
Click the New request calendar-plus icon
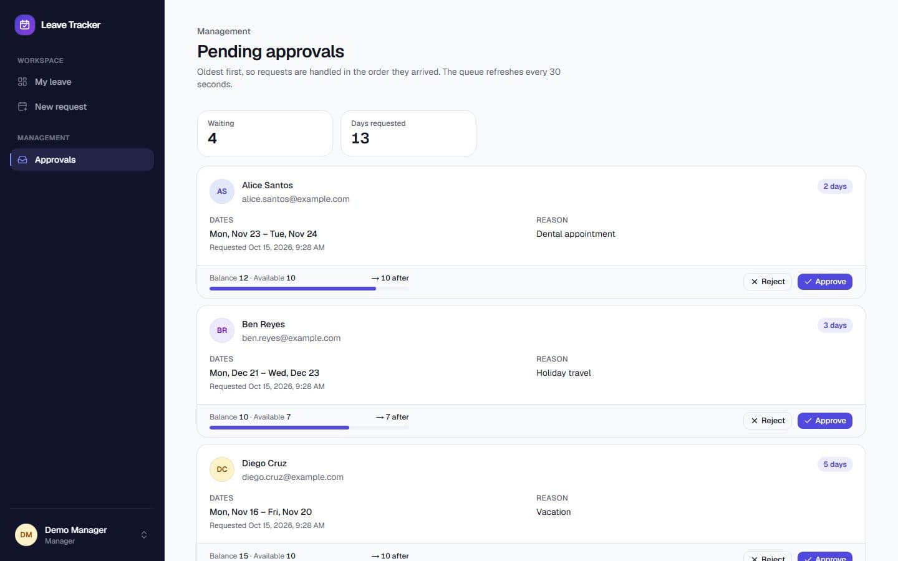pyautogui.click(x=22, y=107)
